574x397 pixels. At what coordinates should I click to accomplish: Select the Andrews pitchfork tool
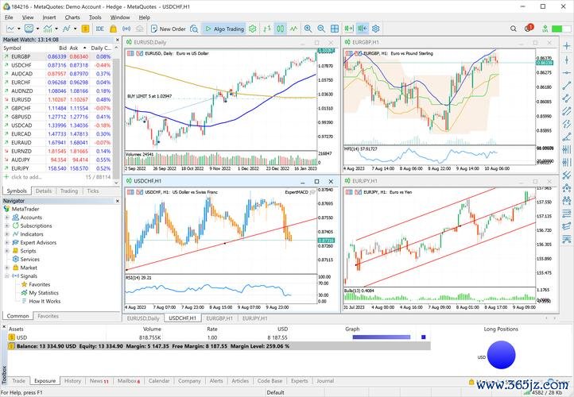click(567, 175)
